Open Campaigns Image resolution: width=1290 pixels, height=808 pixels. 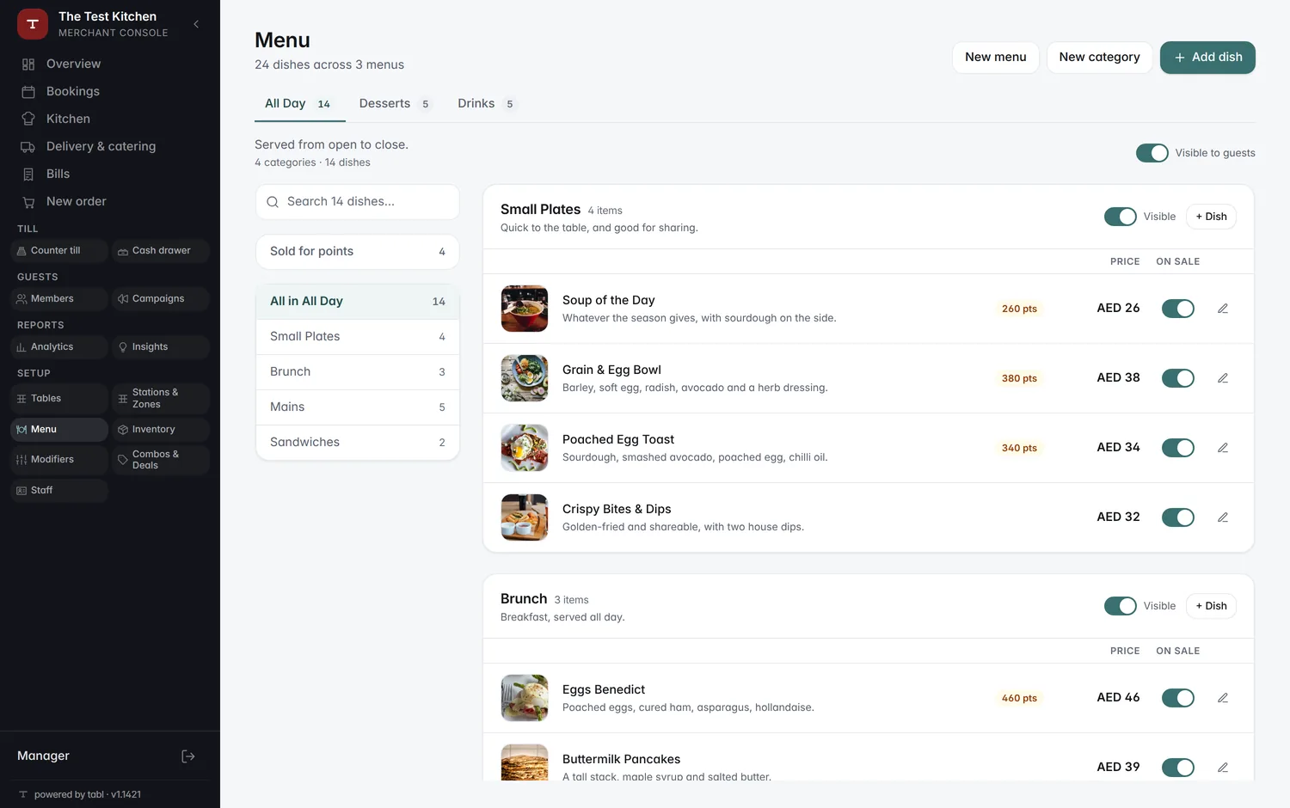click(161, 299)
